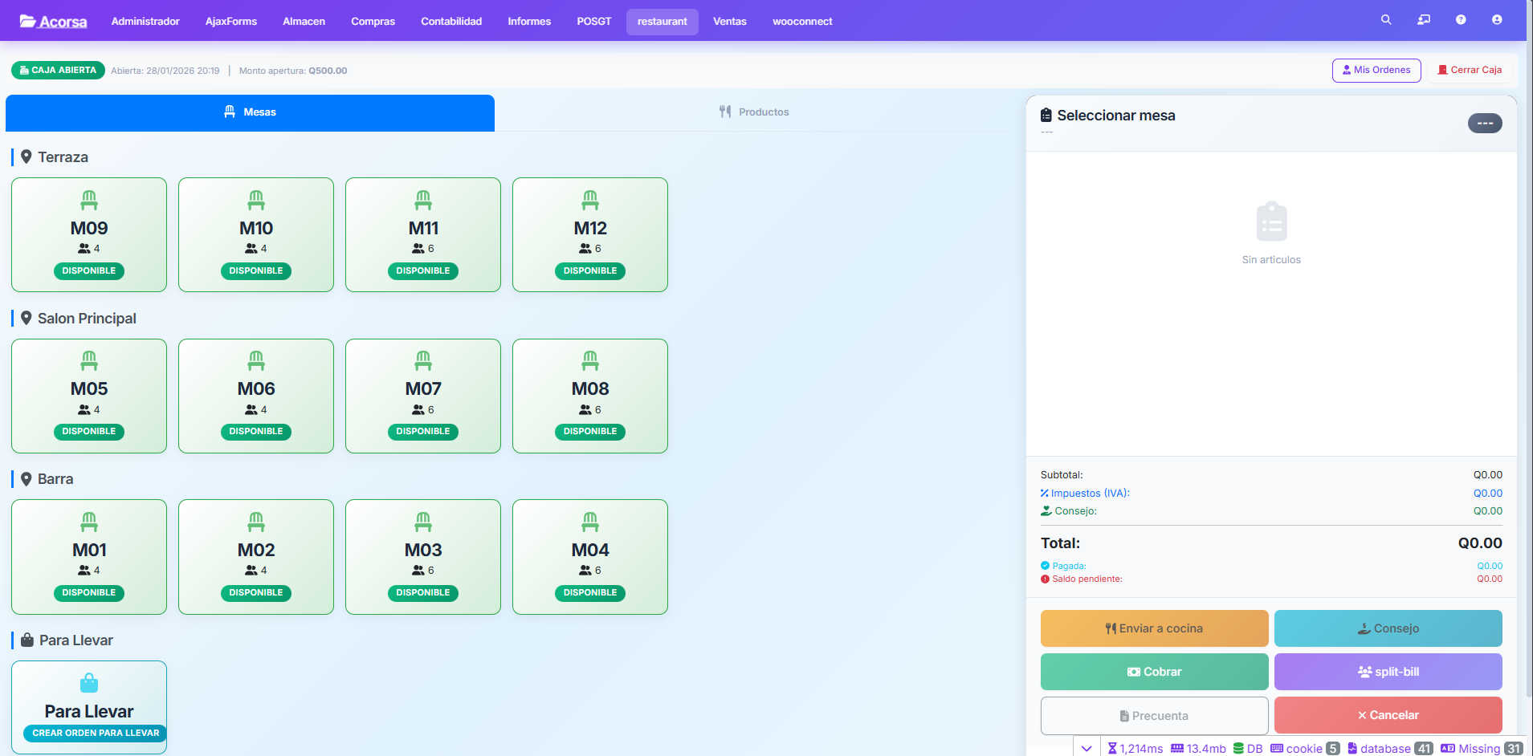1533x756 pixels.
Task: Click the Para Llevar shopping bag icon
Action: [89, 683]
